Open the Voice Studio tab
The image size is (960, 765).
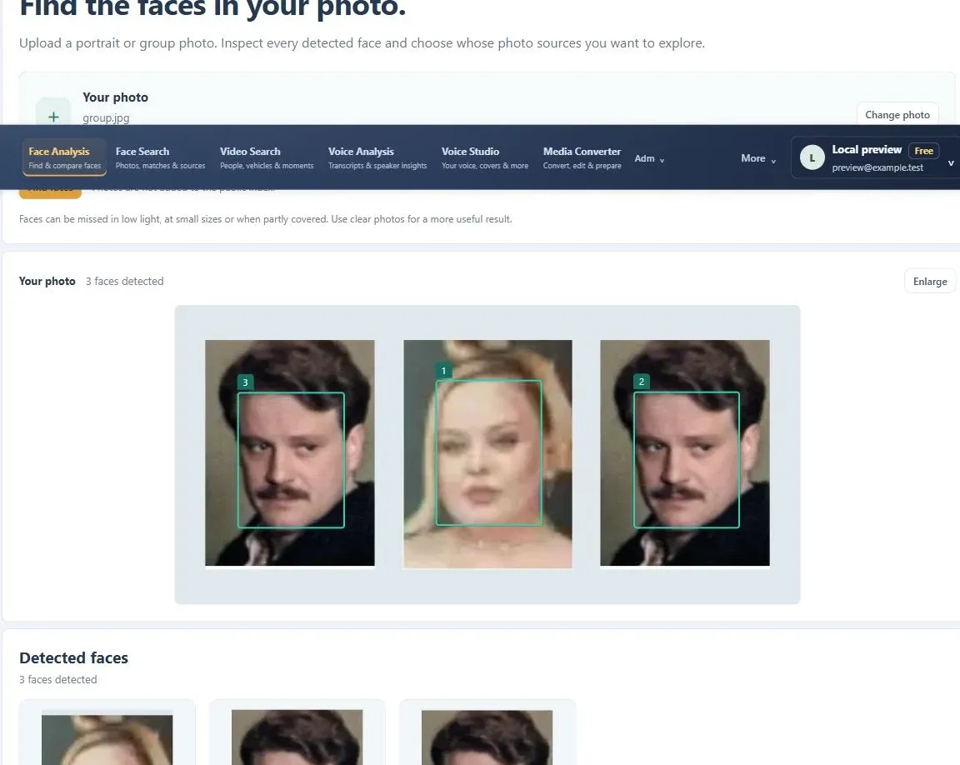coord(484,157)
